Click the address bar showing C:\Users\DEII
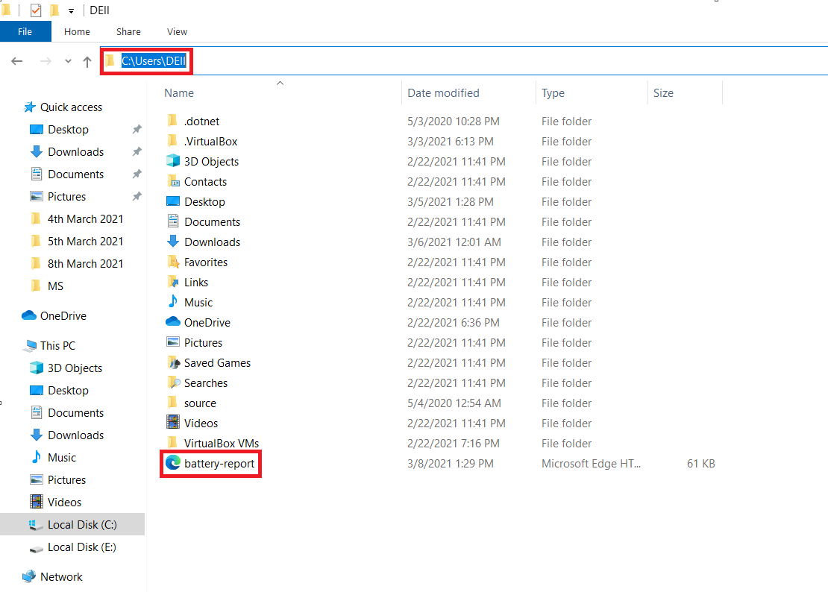Image resolution: width=828 pixels, height=592 pixels. [x=153, y=59]
